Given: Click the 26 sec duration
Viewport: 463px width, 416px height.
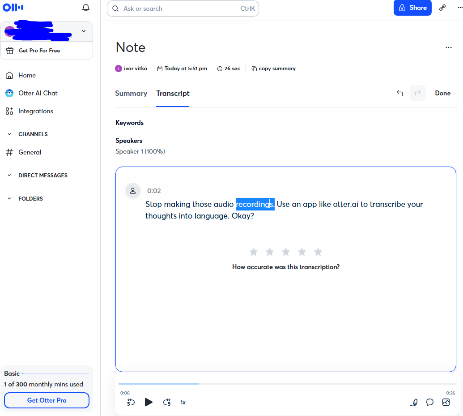Looking at the screenshot, I should 229,69.
